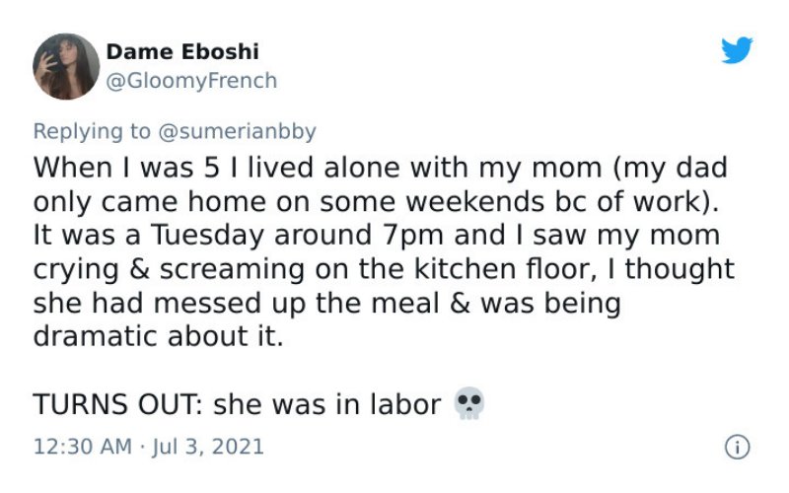Click the word 'weekends' in the tweet
The height and width of the screenshot is (493, 789).
click(474, 202)
